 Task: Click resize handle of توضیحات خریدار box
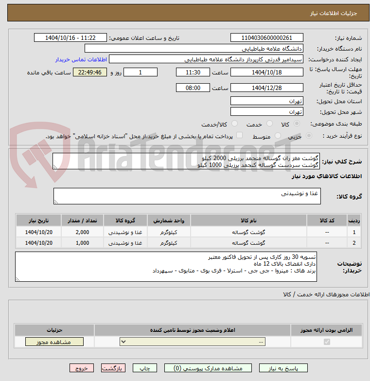point(18,279)
